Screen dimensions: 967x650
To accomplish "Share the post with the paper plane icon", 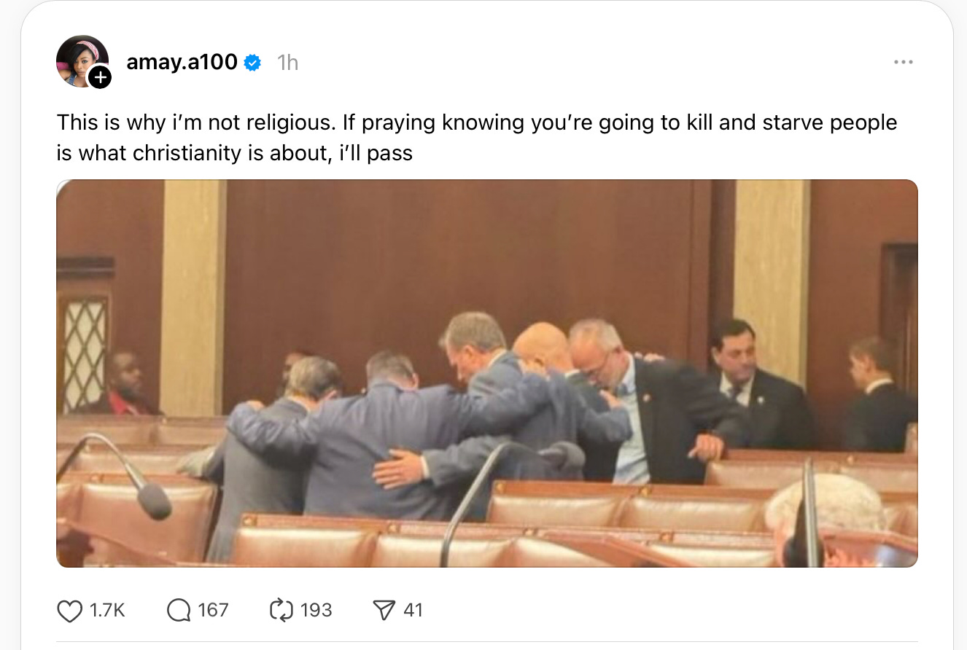I will [x=383, y=610].
